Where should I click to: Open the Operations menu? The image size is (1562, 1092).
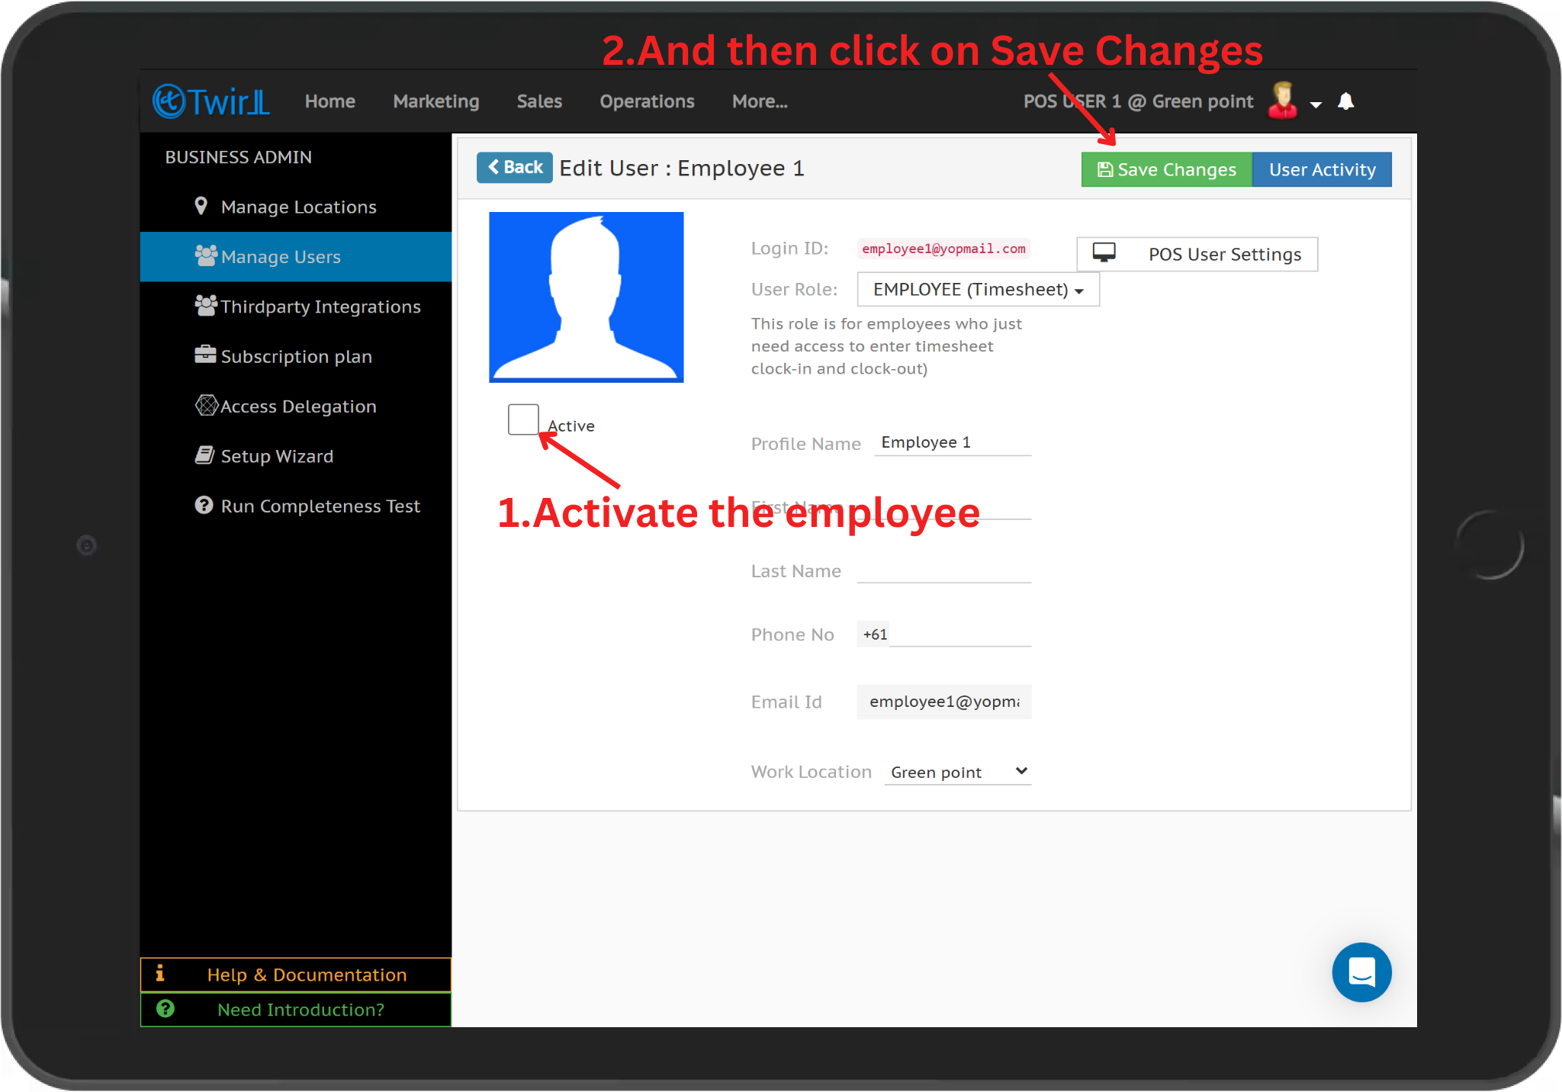(x=647, y=101)
